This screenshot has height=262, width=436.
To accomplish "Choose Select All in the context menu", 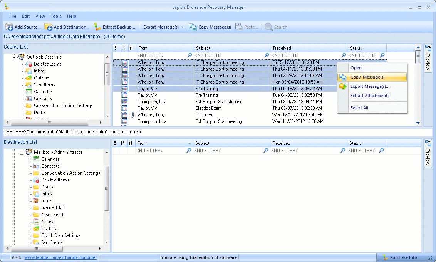I will (x=372, y=108).
